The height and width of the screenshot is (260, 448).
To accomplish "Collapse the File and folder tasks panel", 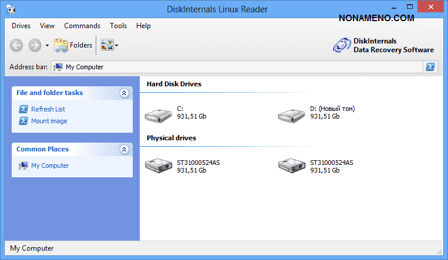I will coord(124,93).
